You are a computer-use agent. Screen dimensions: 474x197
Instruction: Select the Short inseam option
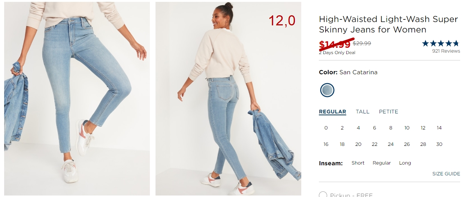click(358, 163)
